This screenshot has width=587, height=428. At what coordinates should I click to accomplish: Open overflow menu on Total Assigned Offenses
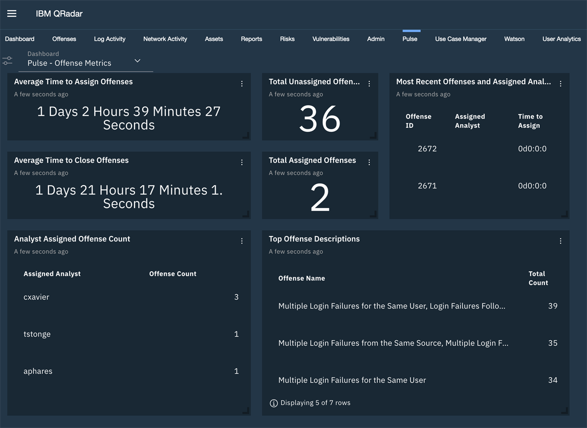pos(369,162)
